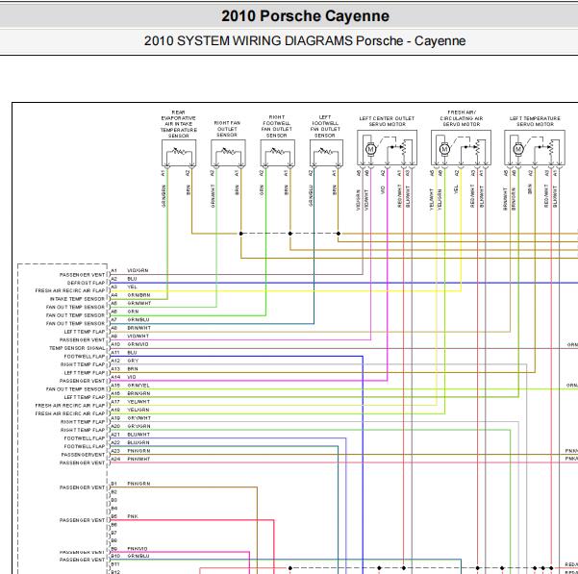Click the "LEFT TEMPERATURE SERVO MOTOR" label
578x574 pixels.
point(535,121)
